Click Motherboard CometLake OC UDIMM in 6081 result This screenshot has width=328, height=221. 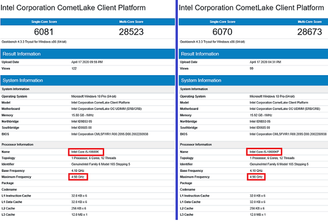[x=106, y=109]
